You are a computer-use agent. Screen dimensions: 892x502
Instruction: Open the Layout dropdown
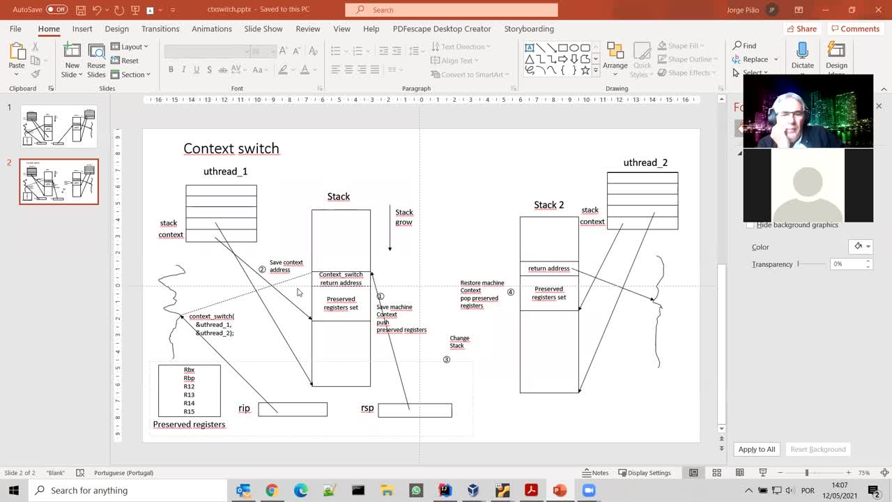pos(130,47)
